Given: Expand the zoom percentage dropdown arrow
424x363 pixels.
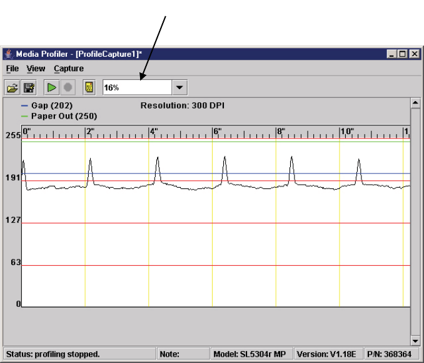Looking at the screenshot, I should [179, 88].
